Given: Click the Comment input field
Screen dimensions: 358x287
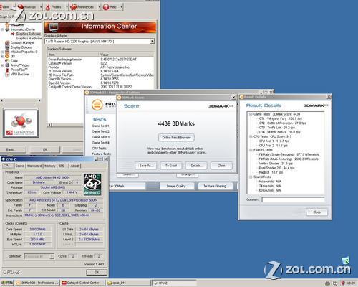Looking at the screenshot, I should (x=294, y=199).
